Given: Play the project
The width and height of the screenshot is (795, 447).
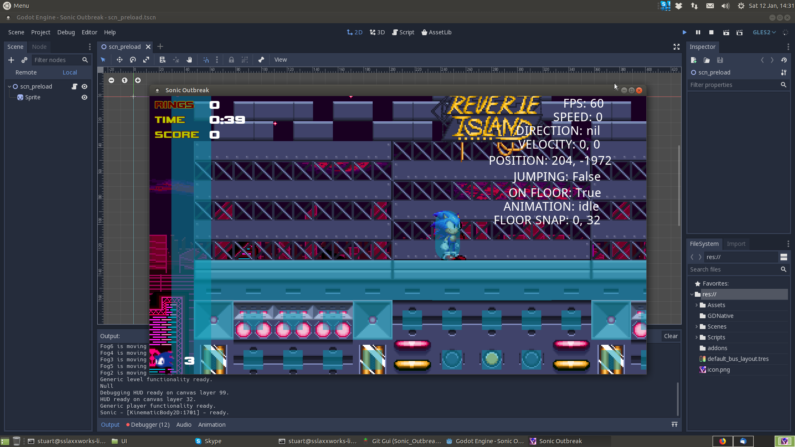Looking at the screenshot, I should pyautogui.click(x=684, y=32).
